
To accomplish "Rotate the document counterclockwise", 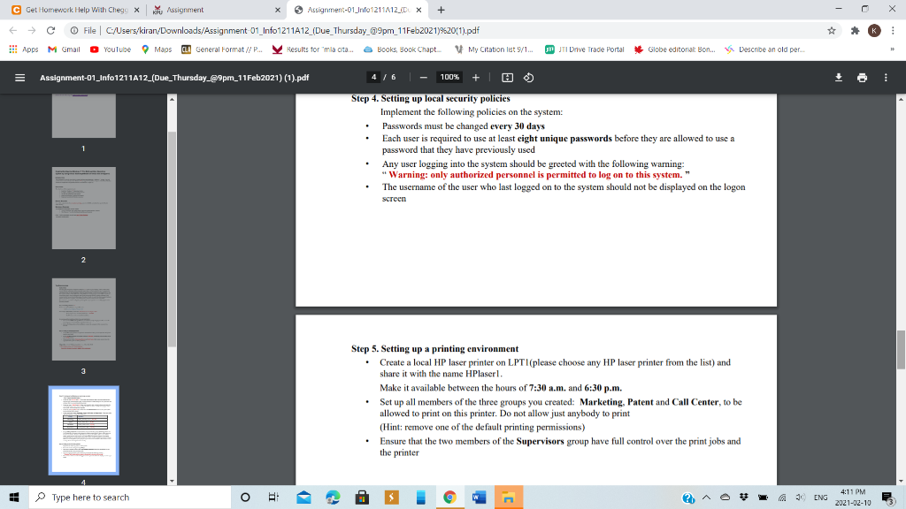I will coord(529,78).
